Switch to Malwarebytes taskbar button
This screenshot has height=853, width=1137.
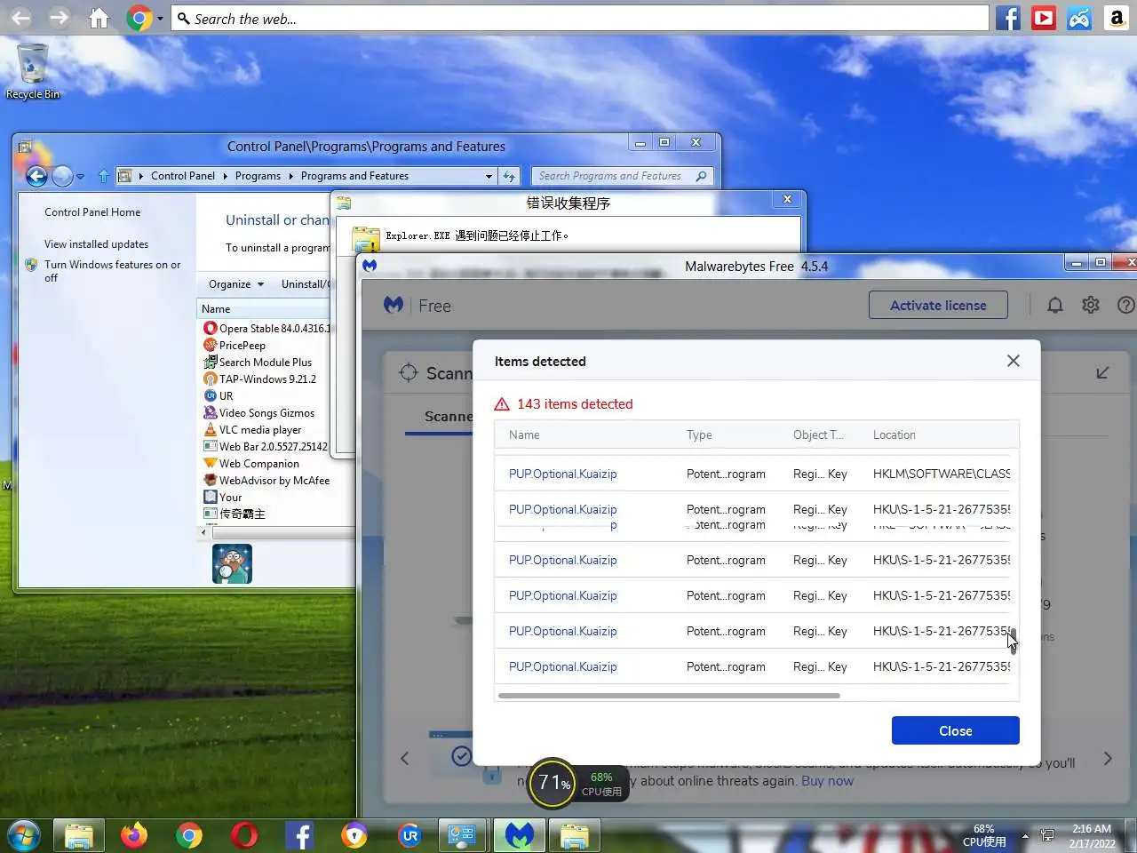tap(520, 835)
